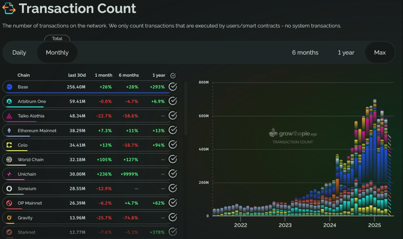
Task: Click the Gravity chain logo icon
Action: tap(9, 218)
